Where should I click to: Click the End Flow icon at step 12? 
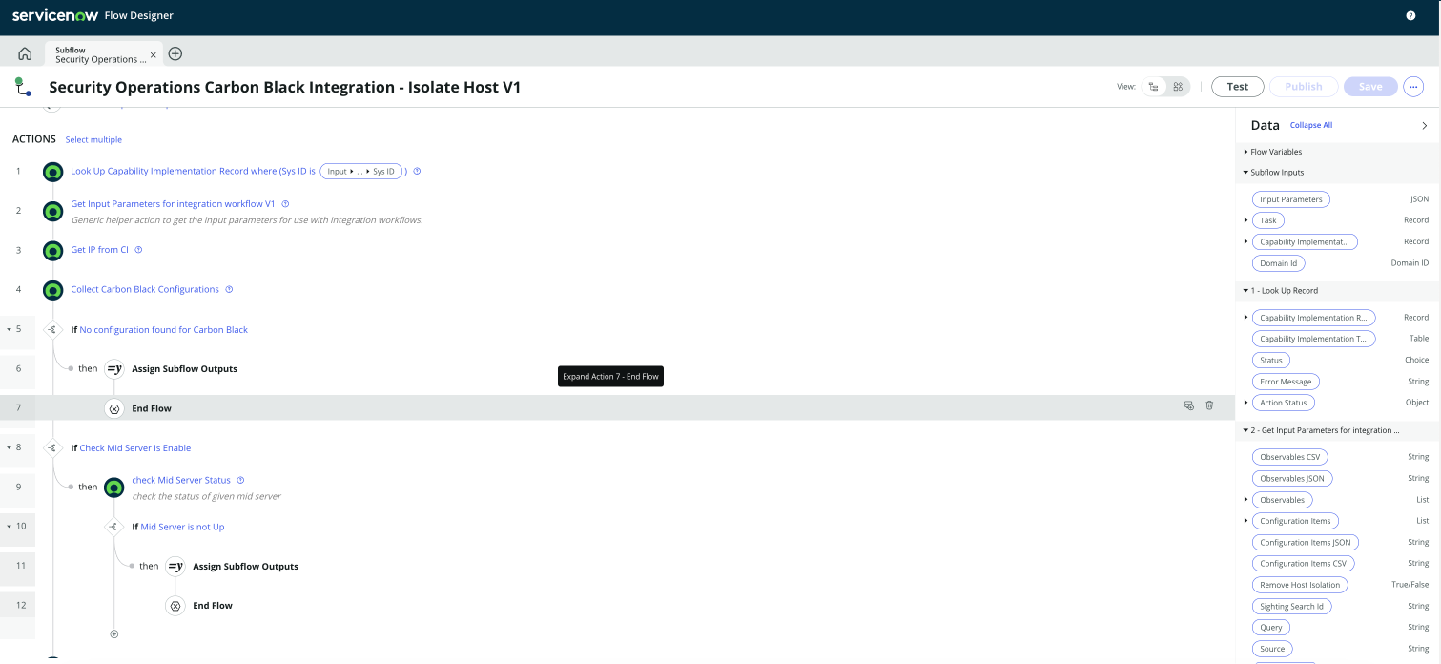[175, 606]
